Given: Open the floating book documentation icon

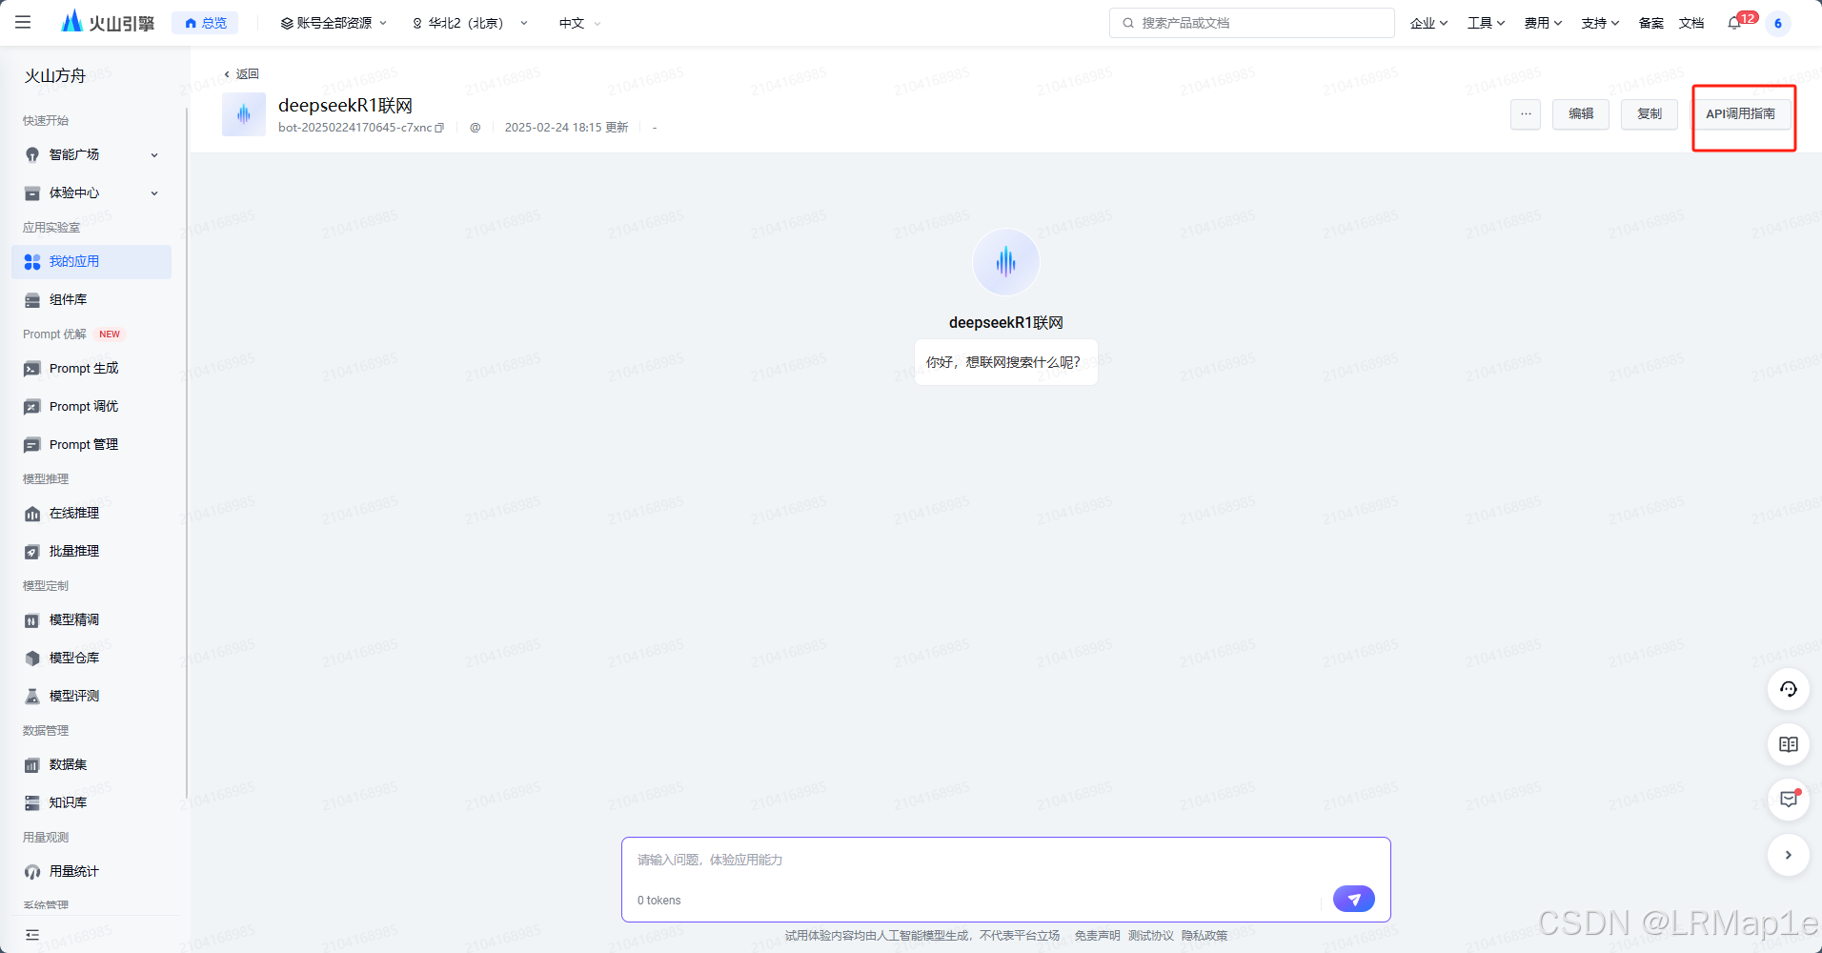Looking at the screenshot, I should coord(1789,744).
